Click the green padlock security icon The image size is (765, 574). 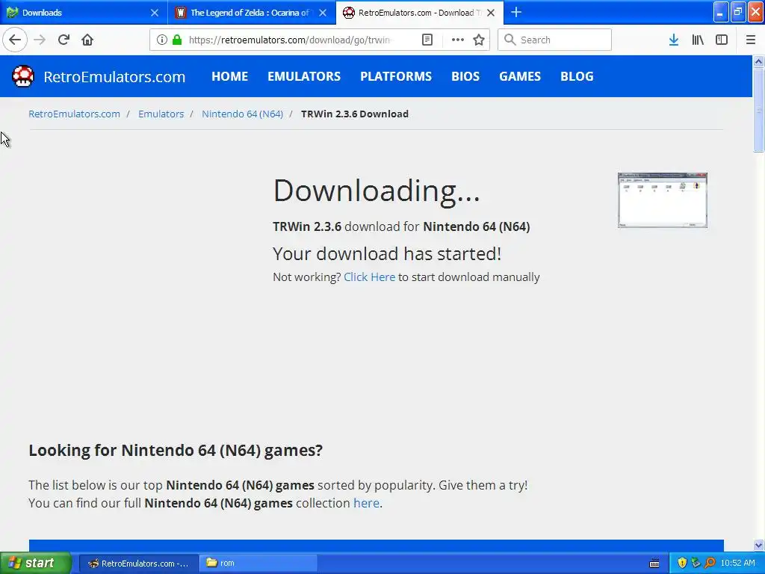coord(177,40)
